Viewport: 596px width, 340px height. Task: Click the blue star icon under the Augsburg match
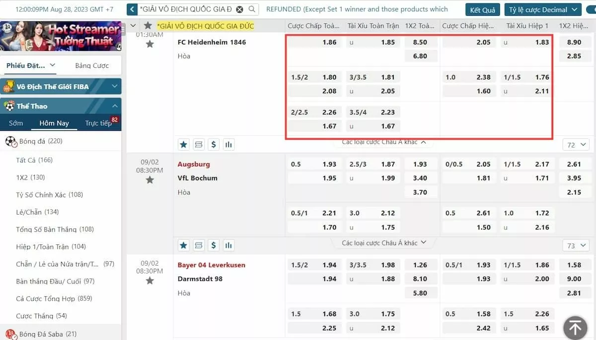coord(183,245)
